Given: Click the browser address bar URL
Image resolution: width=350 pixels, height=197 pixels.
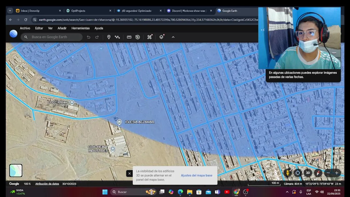Looking at the screenshot, I should [148, 20].
